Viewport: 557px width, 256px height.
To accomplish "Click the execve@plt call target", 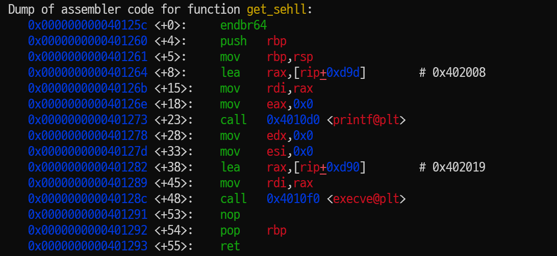I will (366, 199).
